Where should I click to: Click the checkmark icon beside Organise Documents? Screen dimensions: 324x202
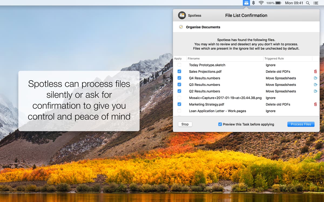tap(181, 27)
